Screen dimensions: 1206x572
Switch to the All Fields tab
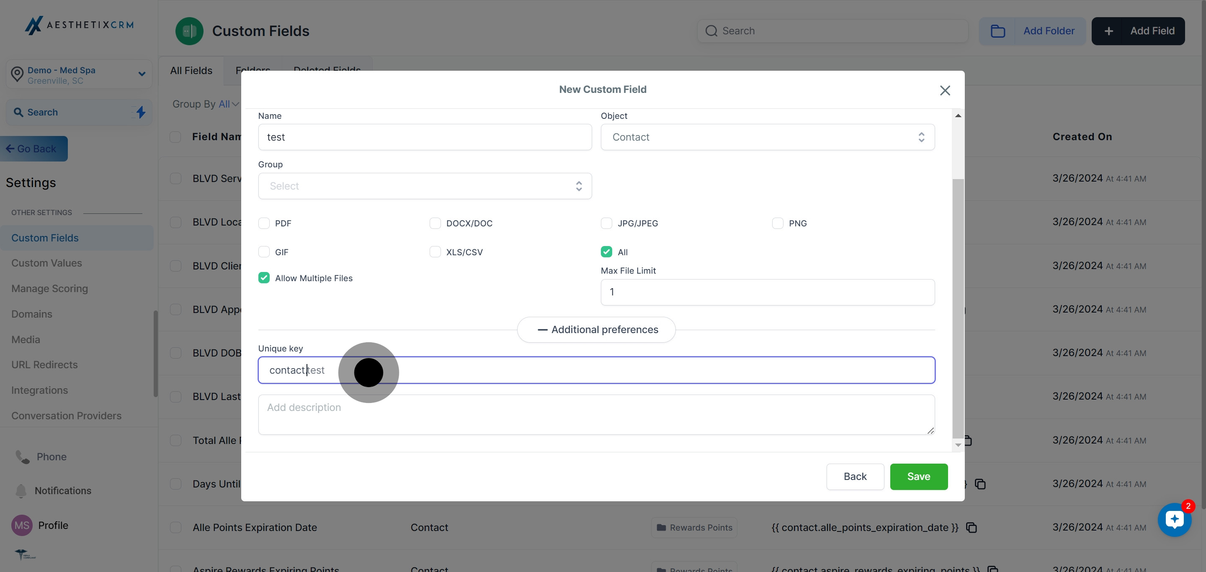pyautogui.click(x=191, y=71)
